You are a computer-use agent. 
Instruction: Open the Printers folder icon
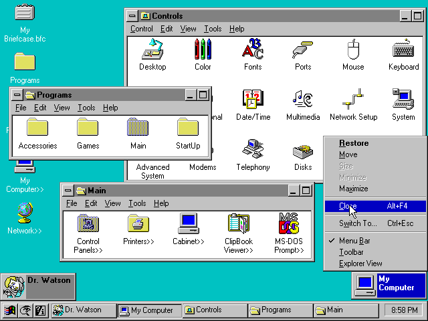coord(138,223)
